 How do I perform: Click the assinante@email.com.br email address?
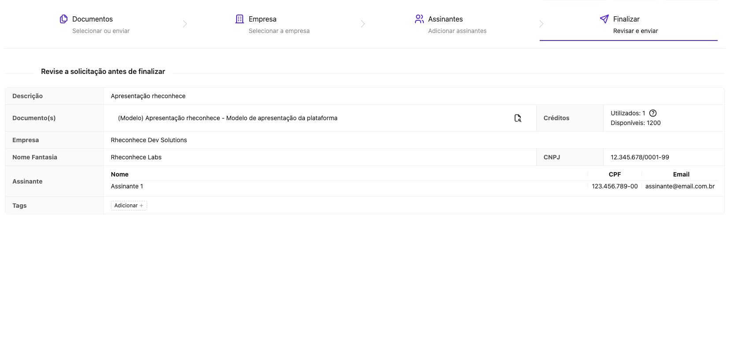pyautogui.click(x=680, y=186)
